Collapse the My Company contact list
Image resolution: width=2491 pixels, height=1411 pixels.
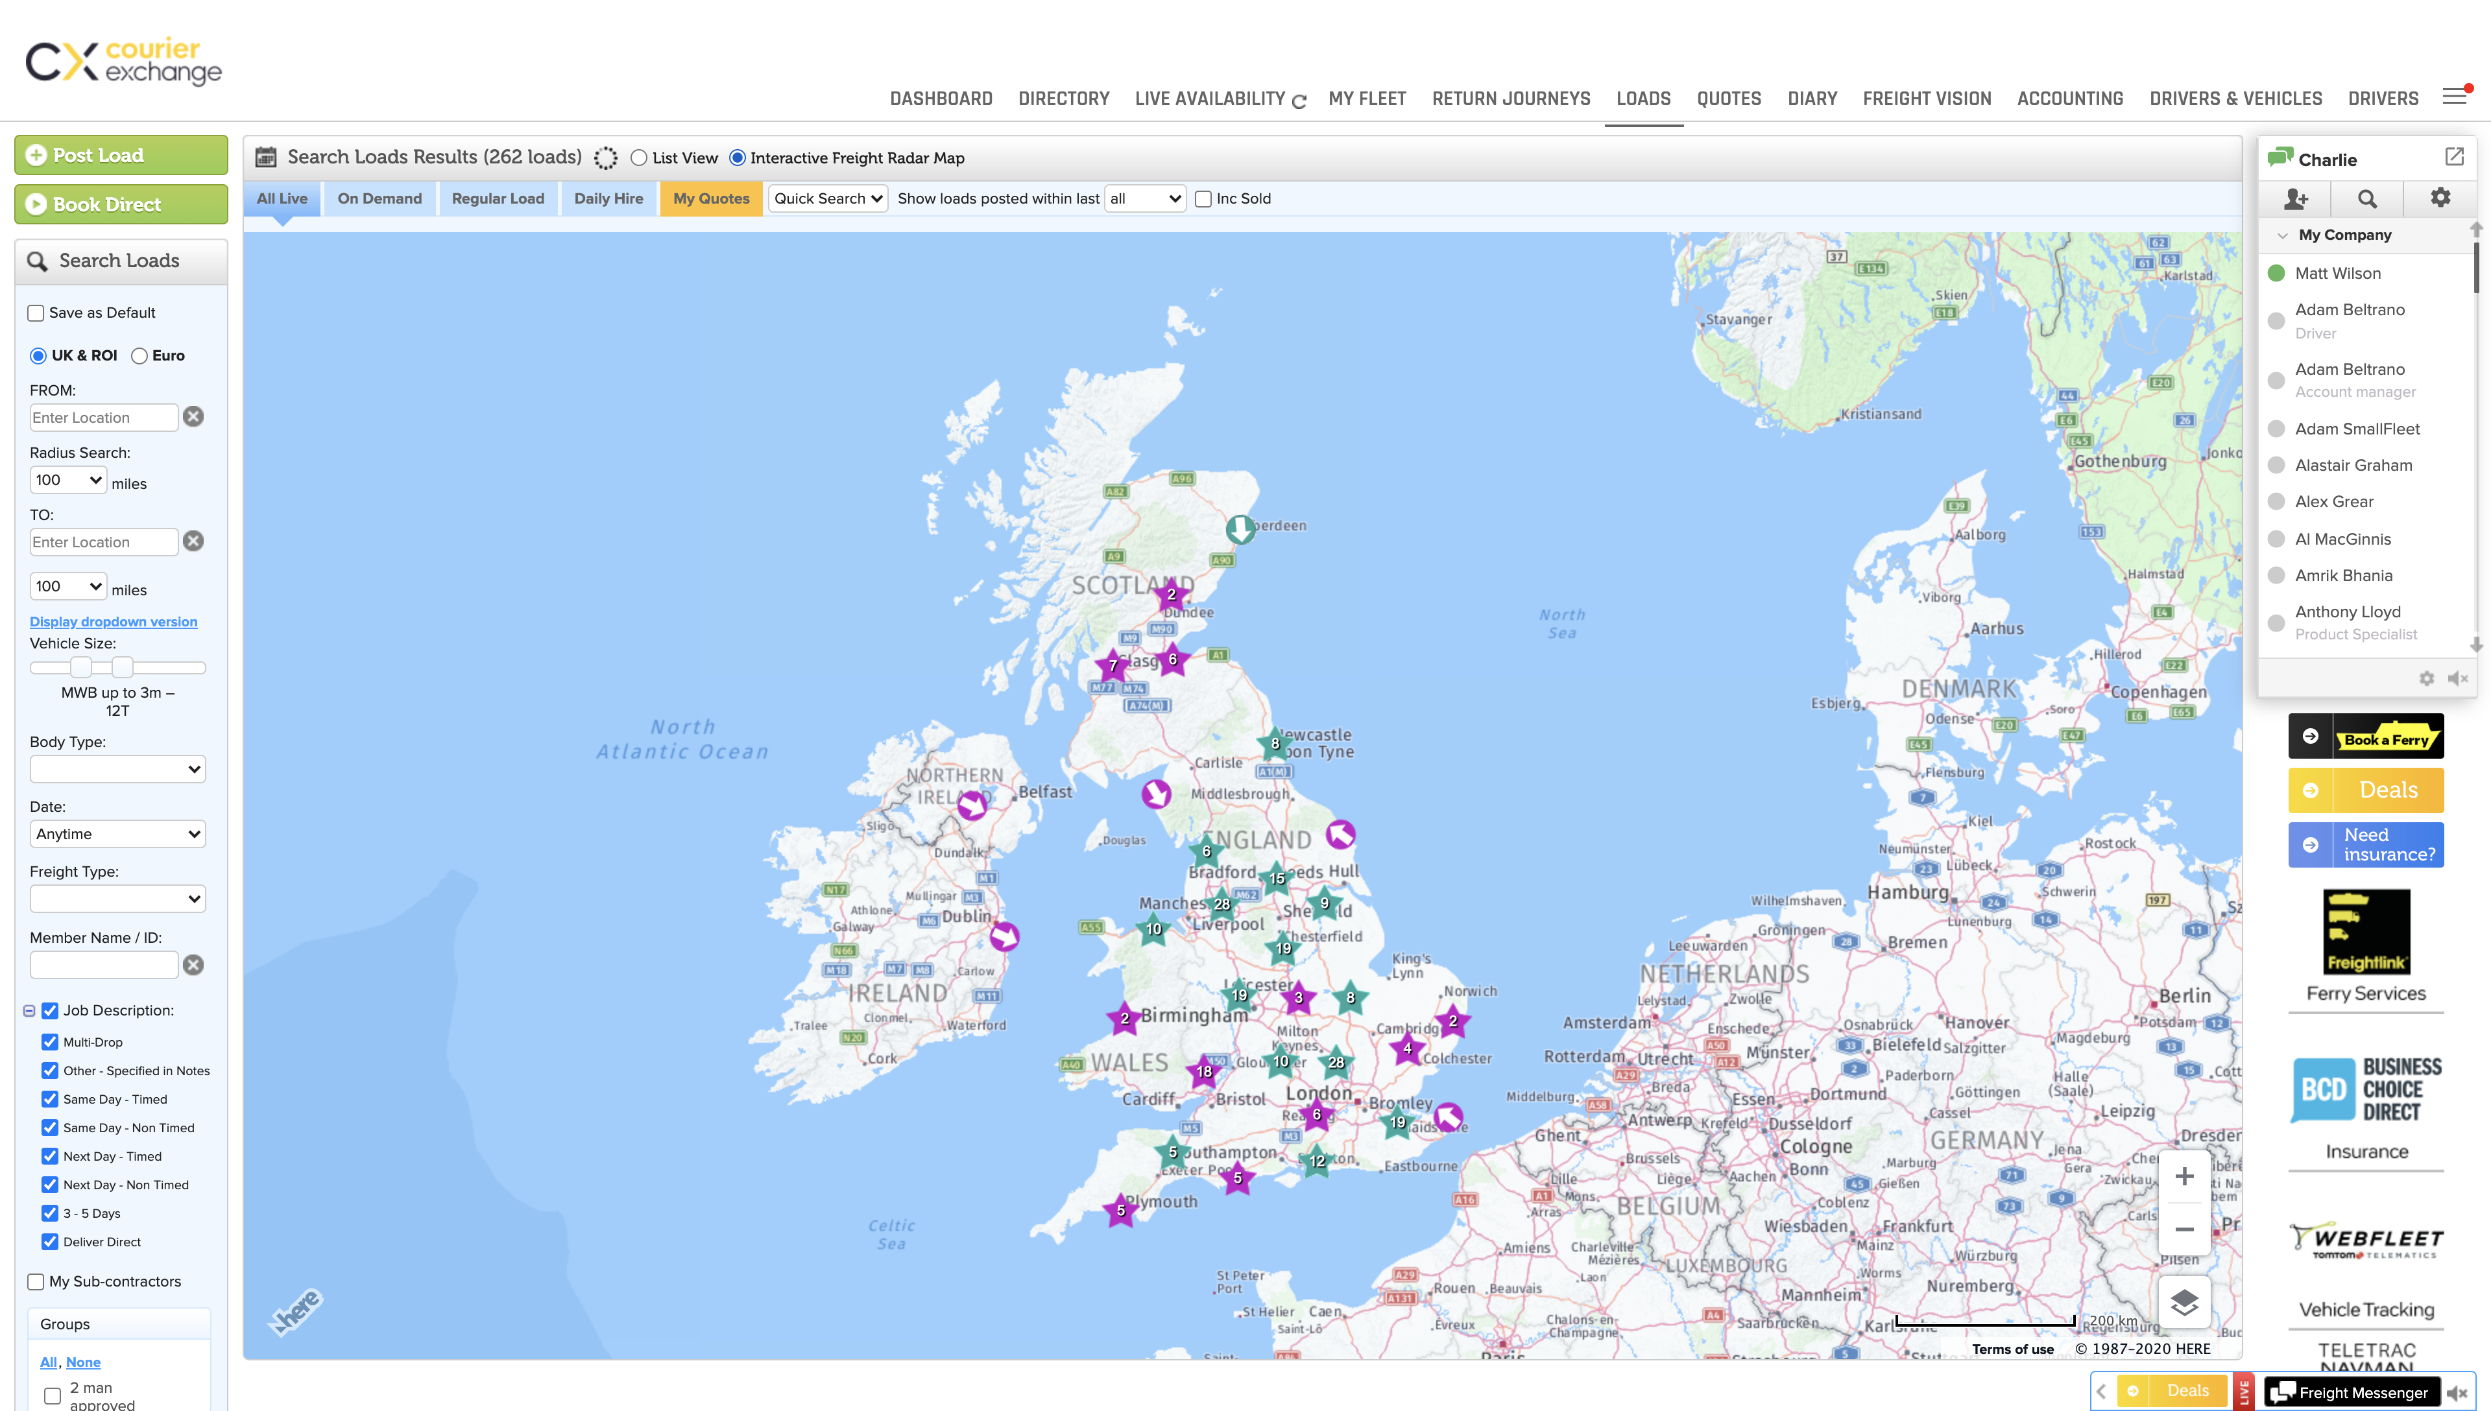[x=2283, y=235]
